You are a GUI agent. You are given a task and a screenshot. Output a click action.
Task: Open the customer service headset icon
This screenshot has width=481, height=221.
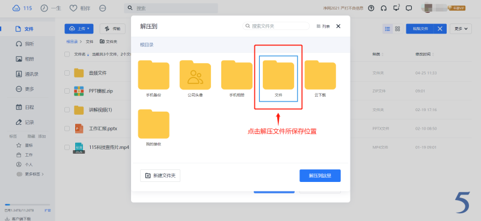pyautogui.click(x=384, y=8)
